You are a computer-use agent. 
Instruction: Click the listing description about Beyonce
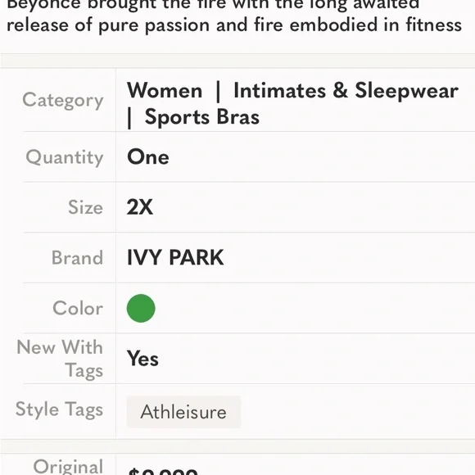[234, 15]
